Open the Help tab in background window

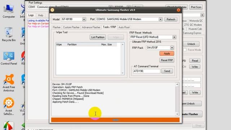[x=40, y=15]
